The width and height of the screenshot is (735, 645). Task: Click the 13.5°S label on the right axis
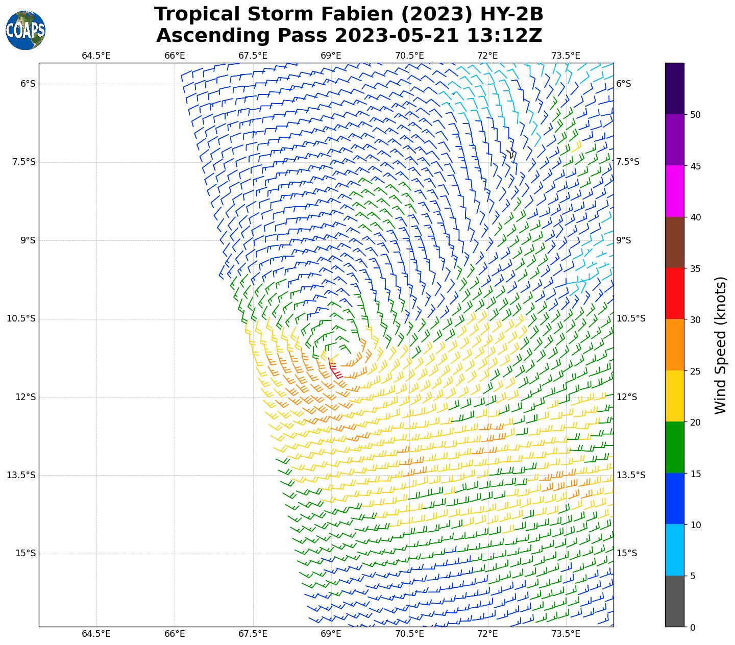click(x=631, y=475)
